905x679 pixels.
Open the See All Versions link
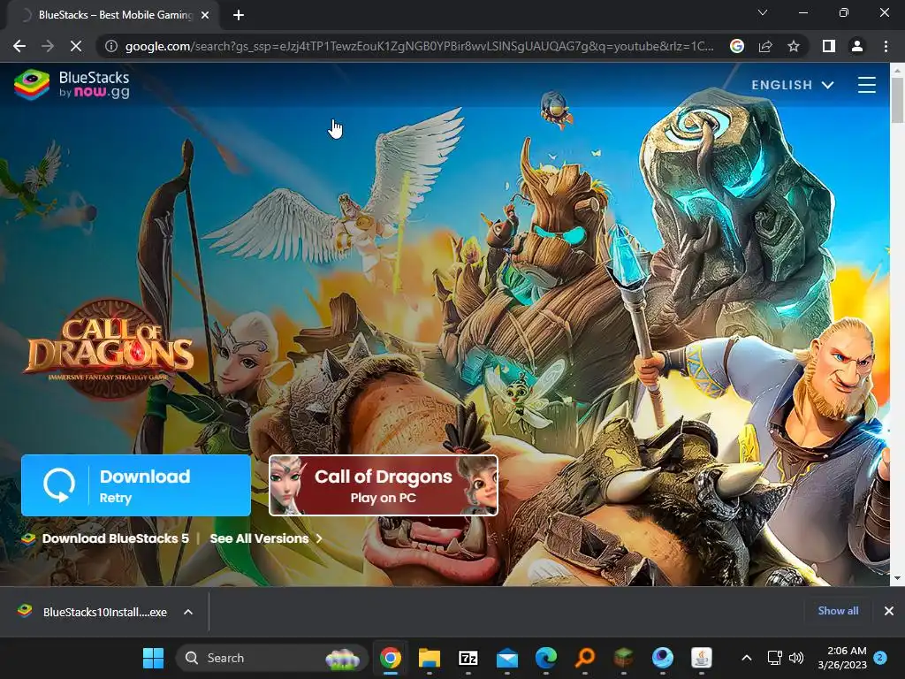[266, 538]
